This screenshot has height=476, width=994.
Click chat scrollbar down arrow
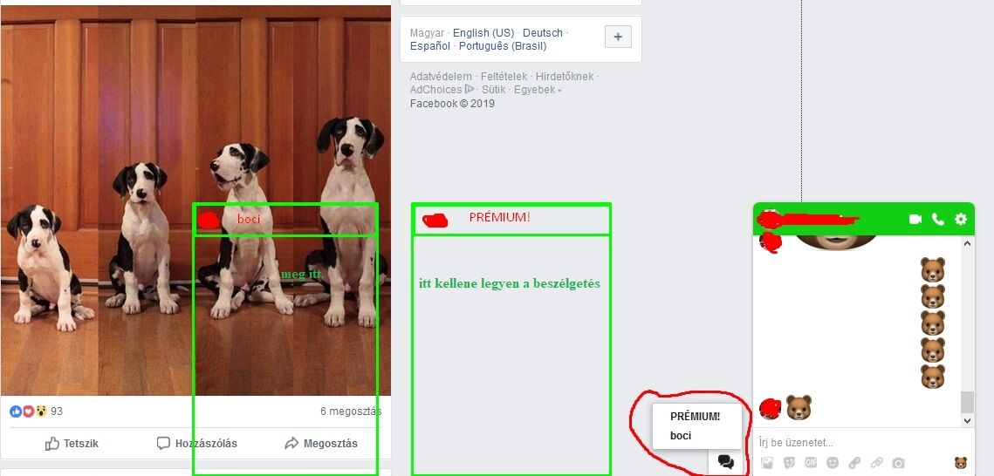pos(967,420)
